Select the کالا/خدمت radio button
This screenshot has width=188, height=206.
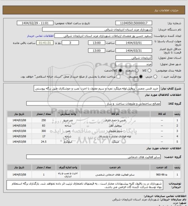tap(120, 70)
